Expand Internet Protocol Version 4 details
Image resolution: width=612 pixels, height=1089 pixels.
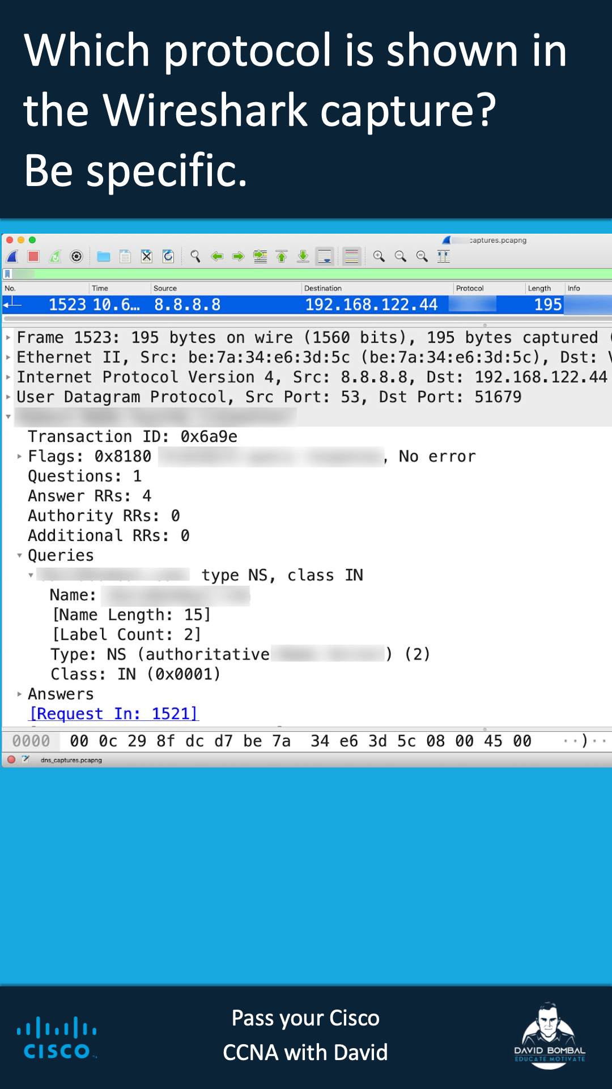click(x=8, y=377)
